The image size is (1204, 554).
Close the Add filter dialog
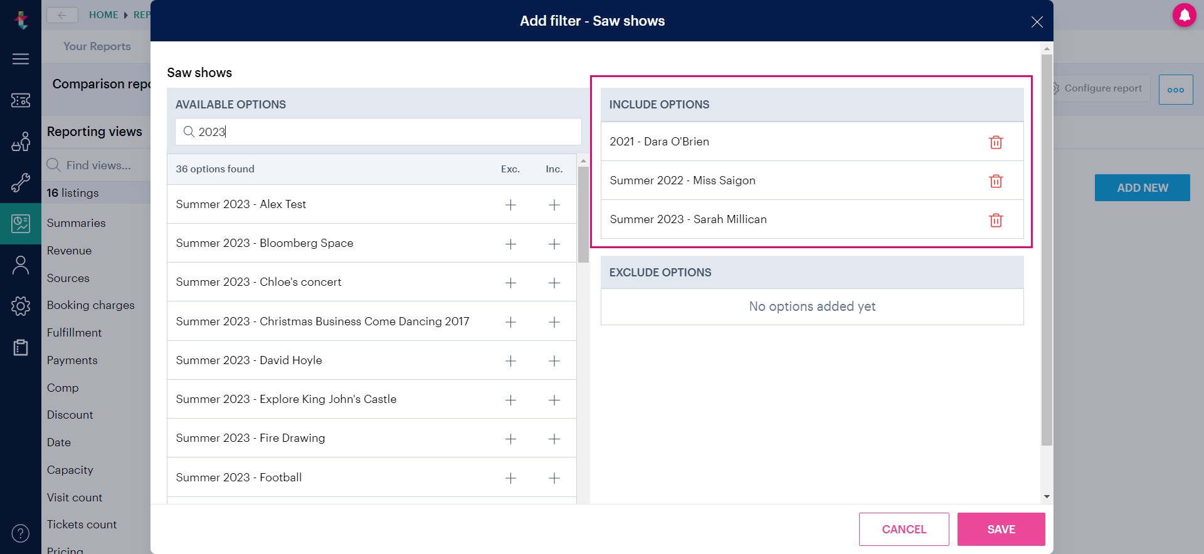1037,22
